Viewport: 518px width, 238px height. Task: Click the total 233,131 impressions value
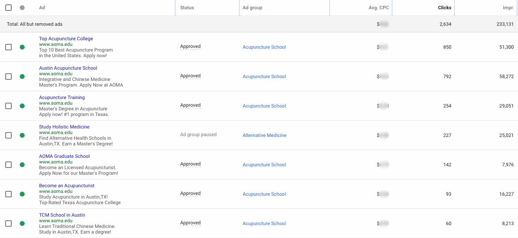click(x=505, y=24)
